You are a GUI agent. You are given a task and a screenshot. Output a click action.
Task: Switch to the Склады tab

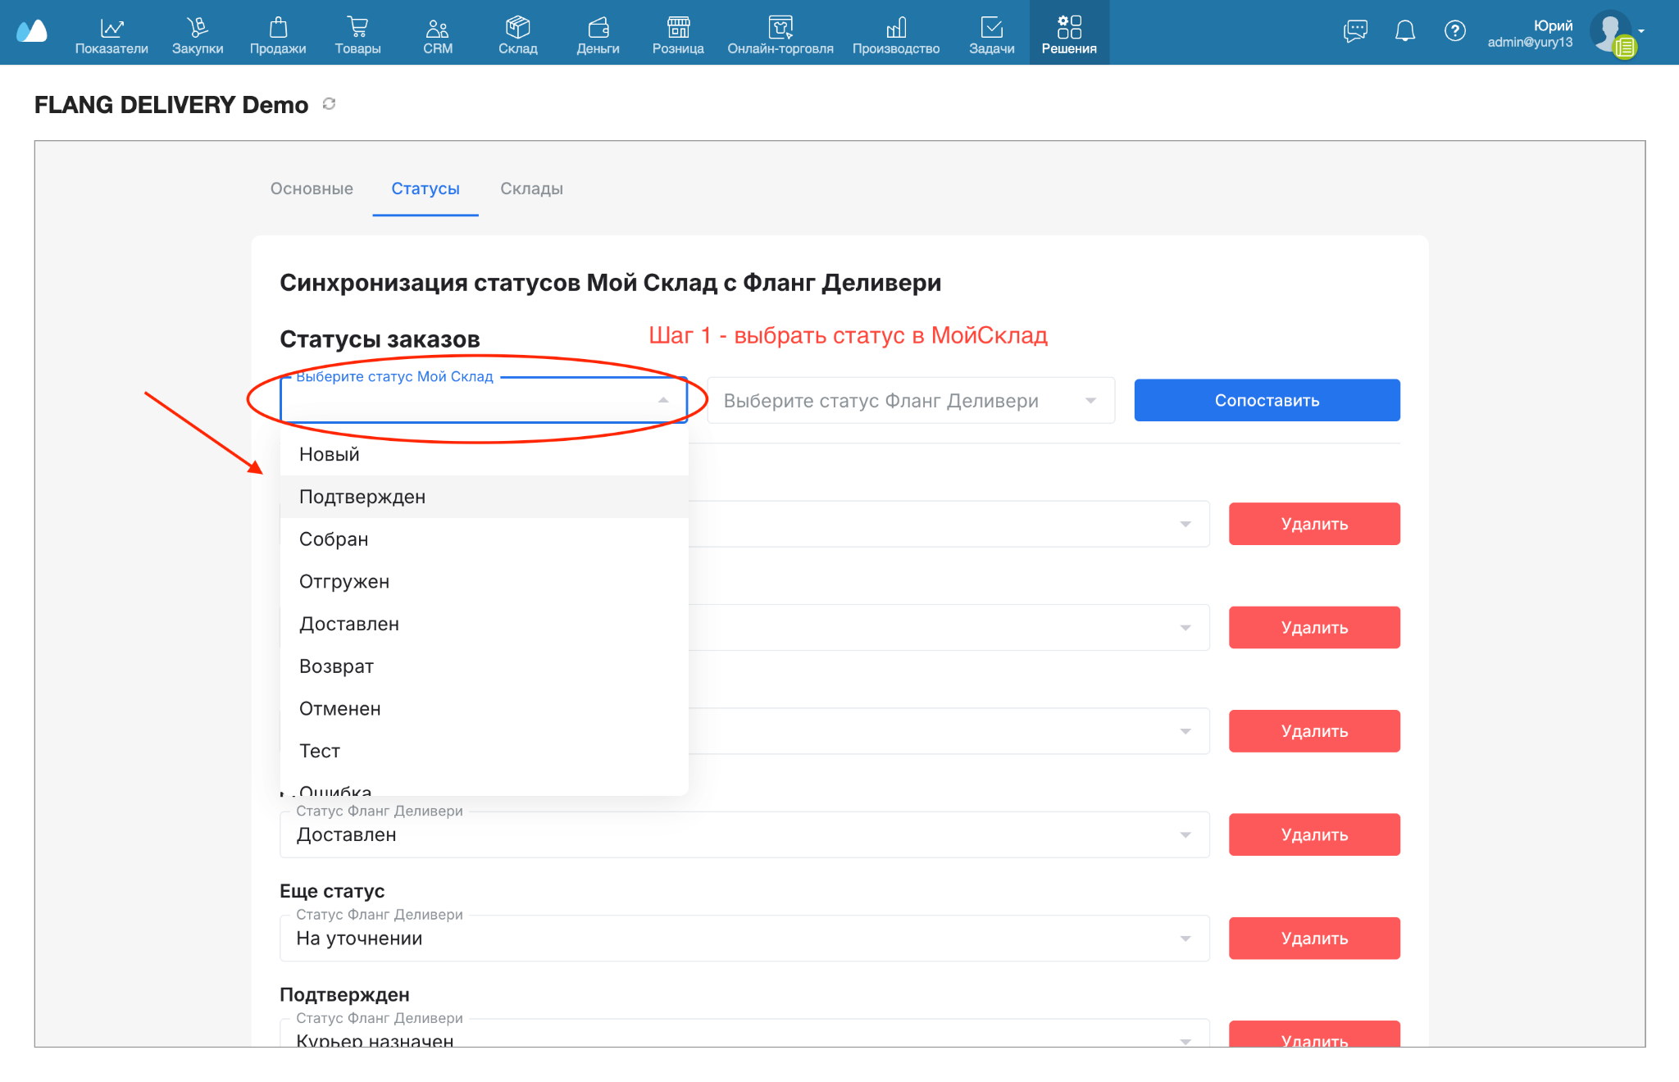point(531,189)
